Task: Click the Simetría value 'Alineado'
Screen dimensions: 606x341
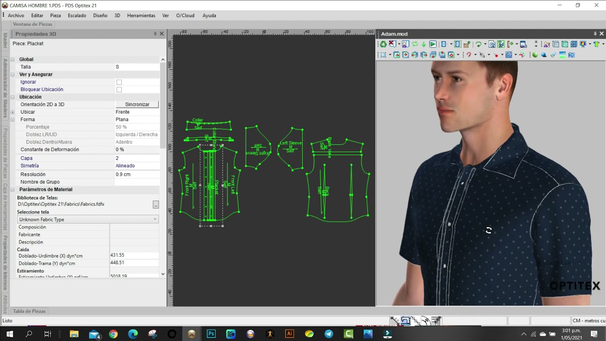Action: coord(137,166)
